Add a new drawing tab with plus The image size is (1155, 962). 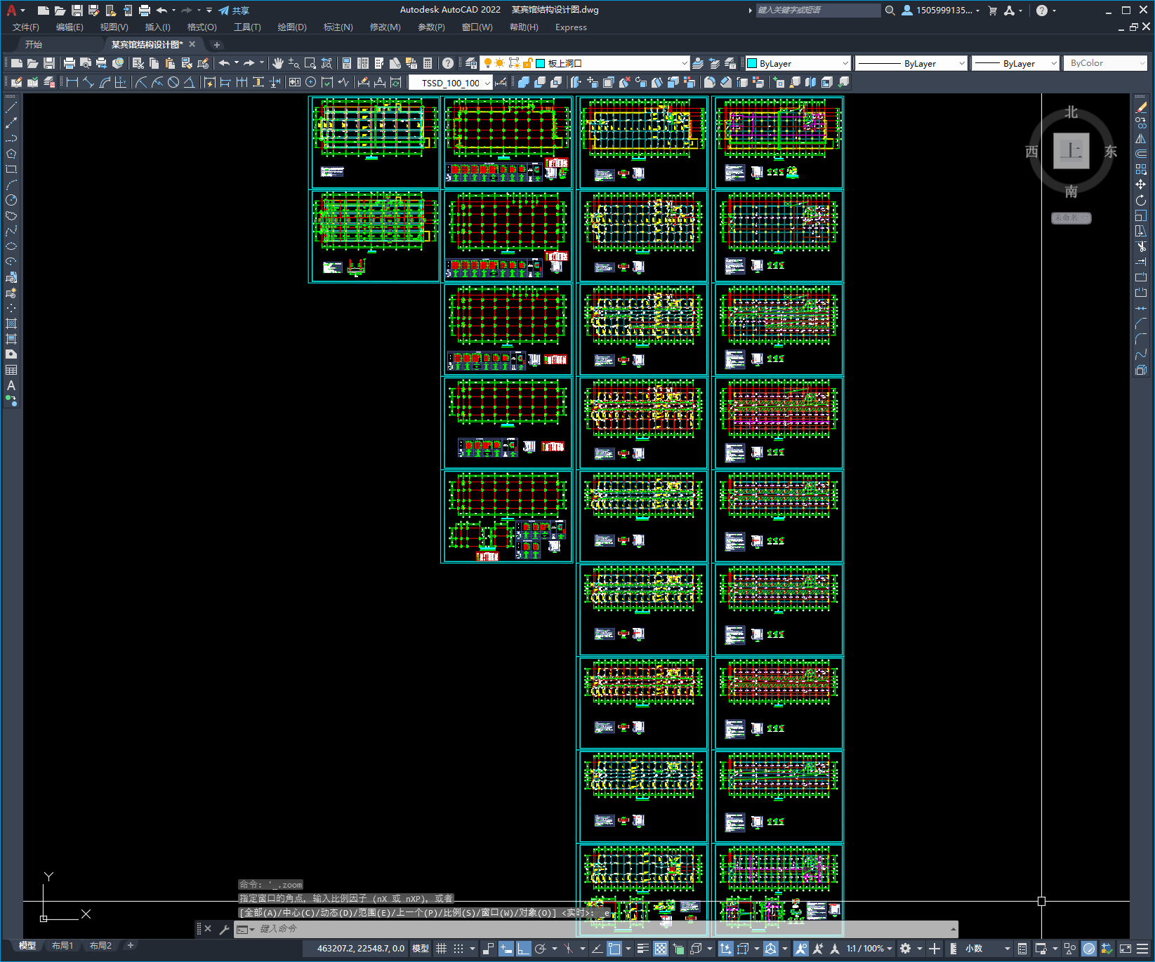coord(217,44)
